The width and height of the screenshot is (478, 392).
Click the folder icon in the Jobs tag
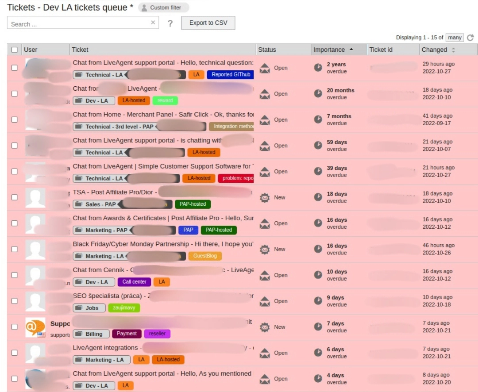79,308
